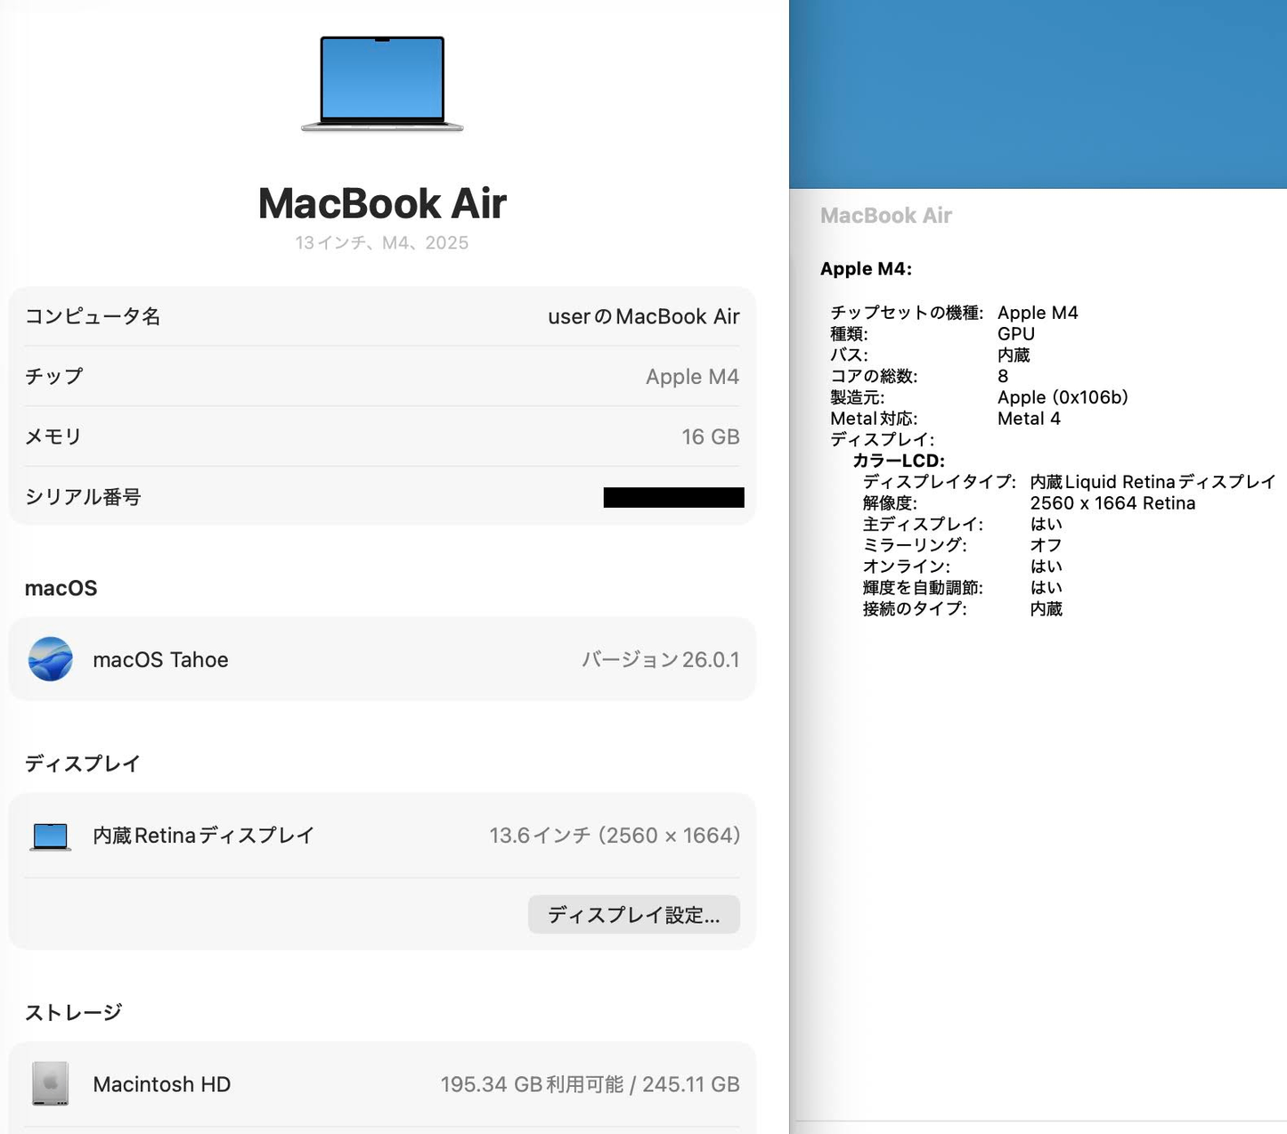The image size is (1287, 1134).
Task: Click the コンピュータ名 row
Action: (381, 316)
